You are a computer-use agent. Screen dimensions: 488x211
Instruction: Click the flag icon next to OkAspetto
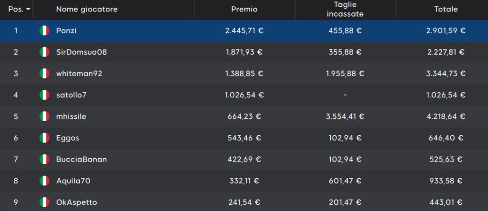(x=44, y=202)
